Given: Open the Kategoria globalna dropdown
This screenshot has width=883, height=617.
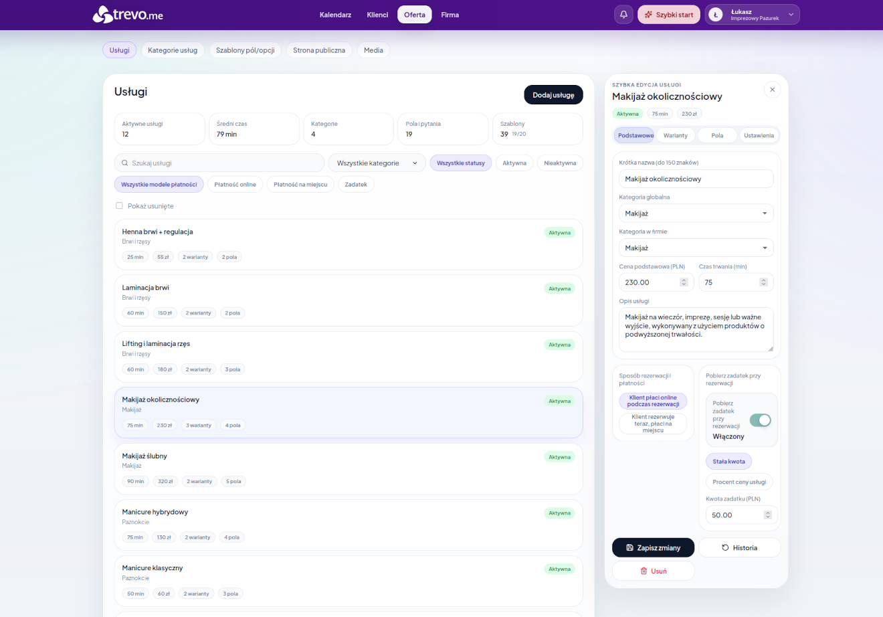Looking at the screenshot, I should click(x=696, y=213).
